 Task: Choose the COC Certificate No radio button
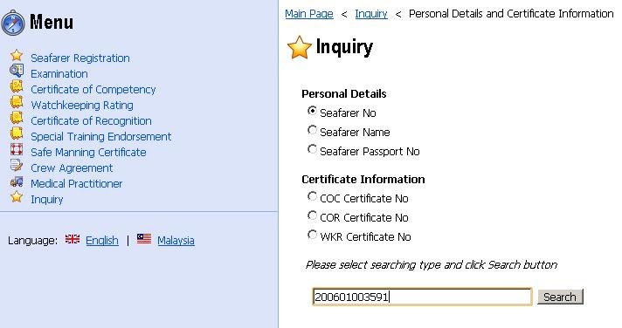click(312, 196)
